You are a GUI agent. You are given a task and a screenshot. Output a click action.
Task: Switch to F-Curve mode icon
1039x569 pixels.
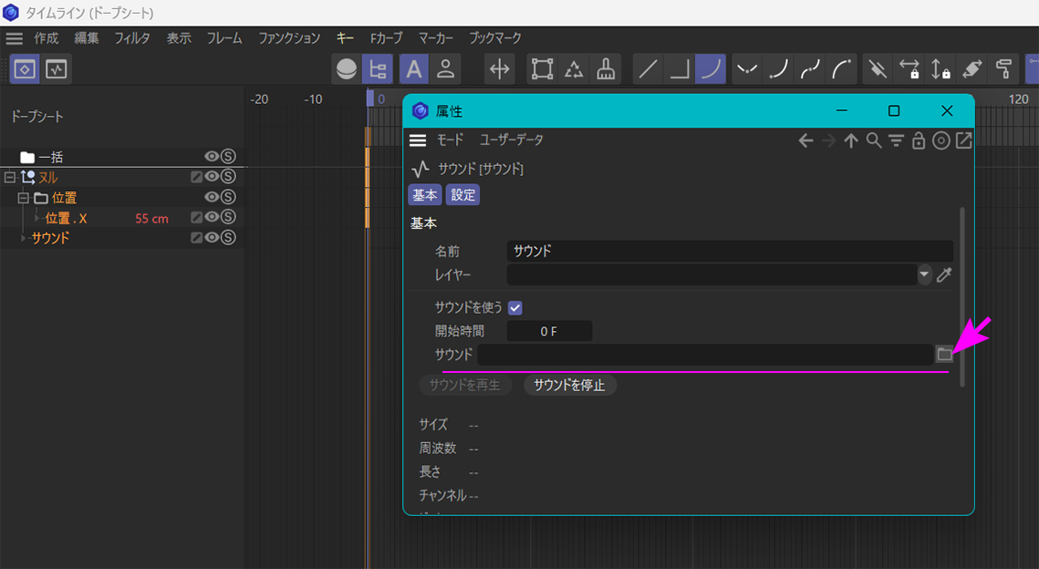(x=57, y=69)
